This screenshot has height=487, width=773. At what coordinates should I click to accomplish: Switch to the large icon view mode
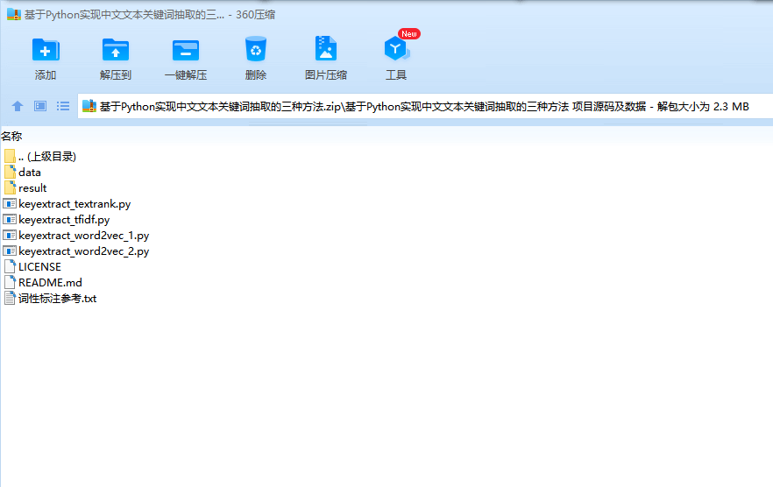[x=40, y=106]
